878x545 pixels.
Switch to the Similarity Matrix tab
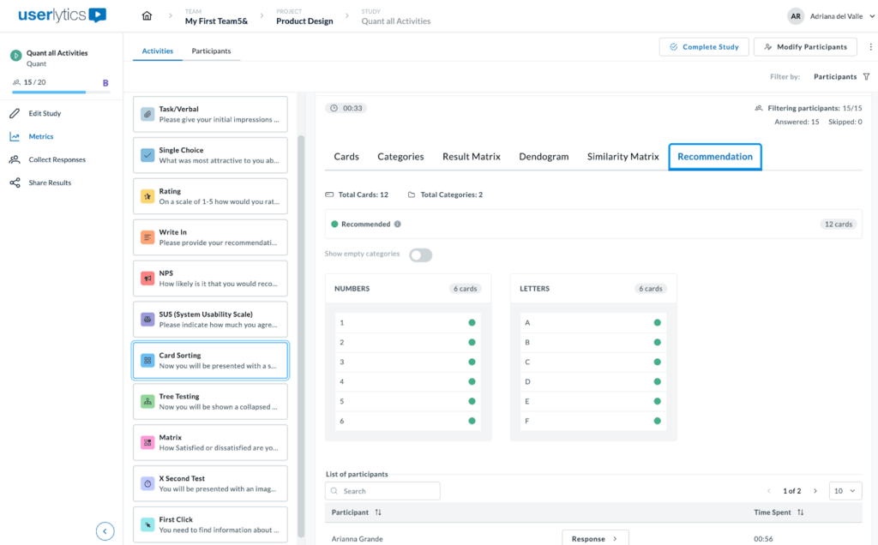(x=622, y=157)
